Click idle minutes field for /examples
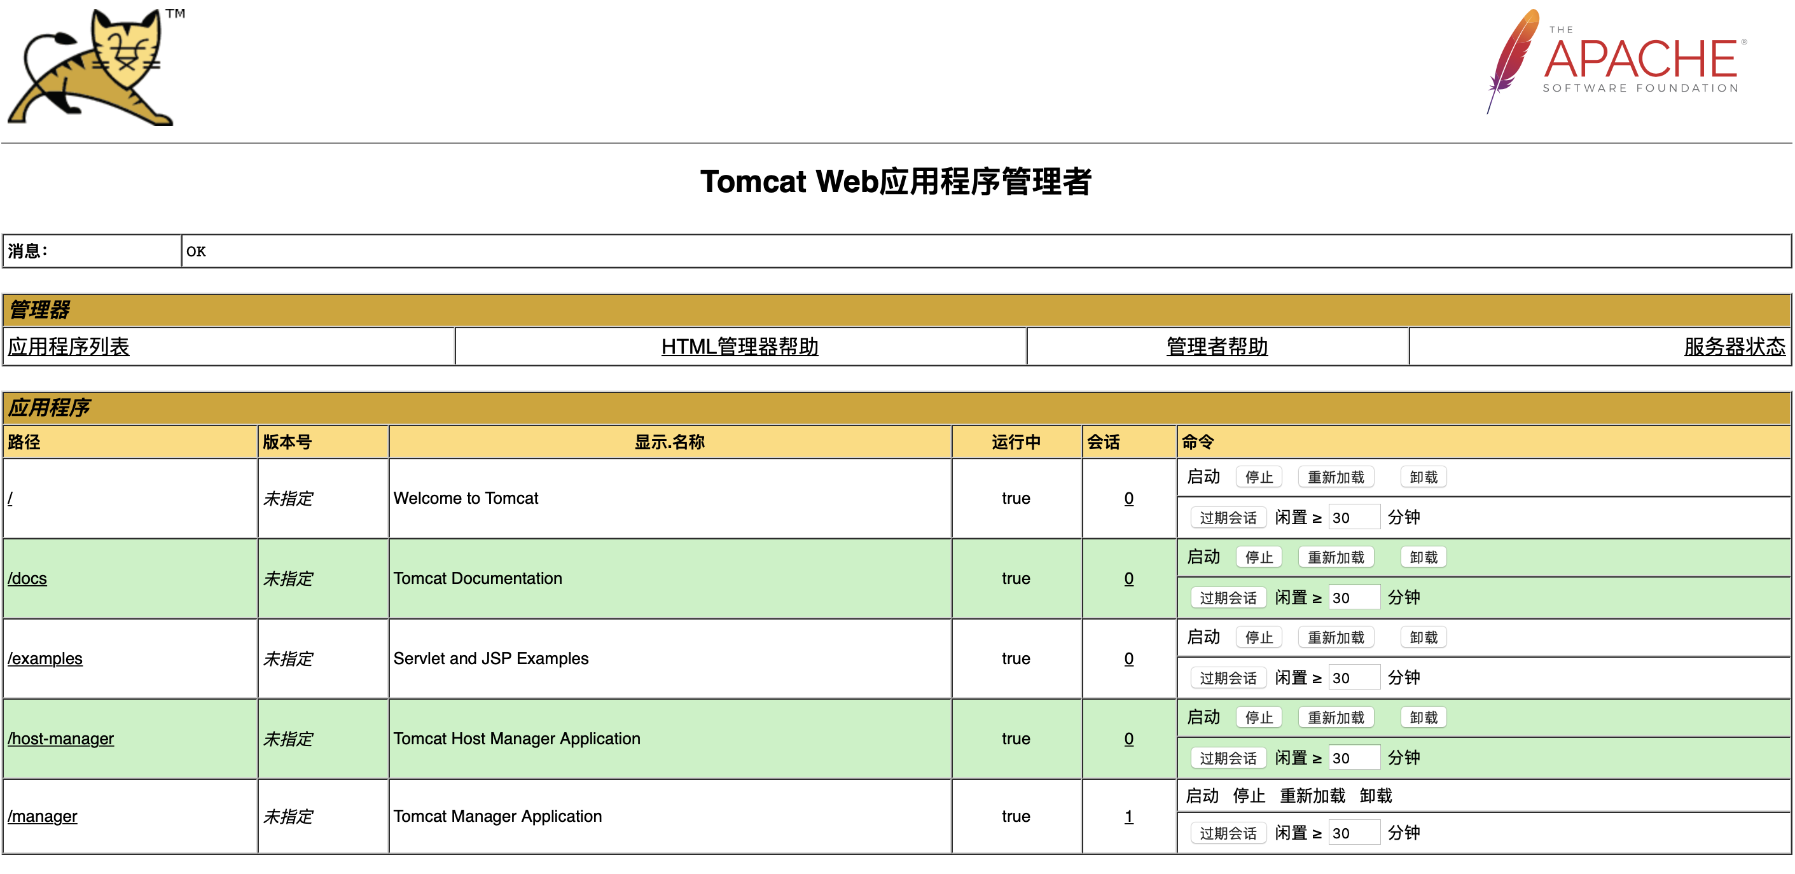This screenshot has height=874, width=1795. 1354,677
